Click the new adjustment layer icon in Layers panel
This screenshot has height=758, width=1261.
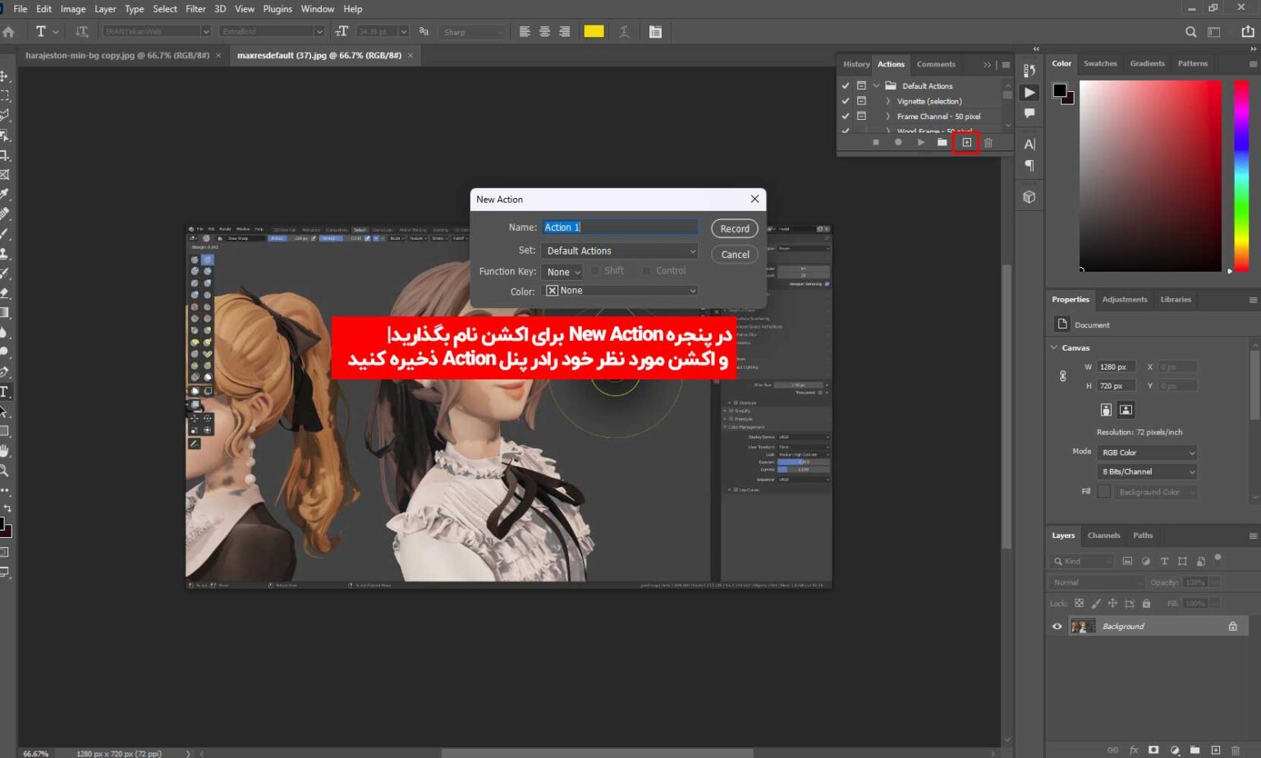(1175, 750)
